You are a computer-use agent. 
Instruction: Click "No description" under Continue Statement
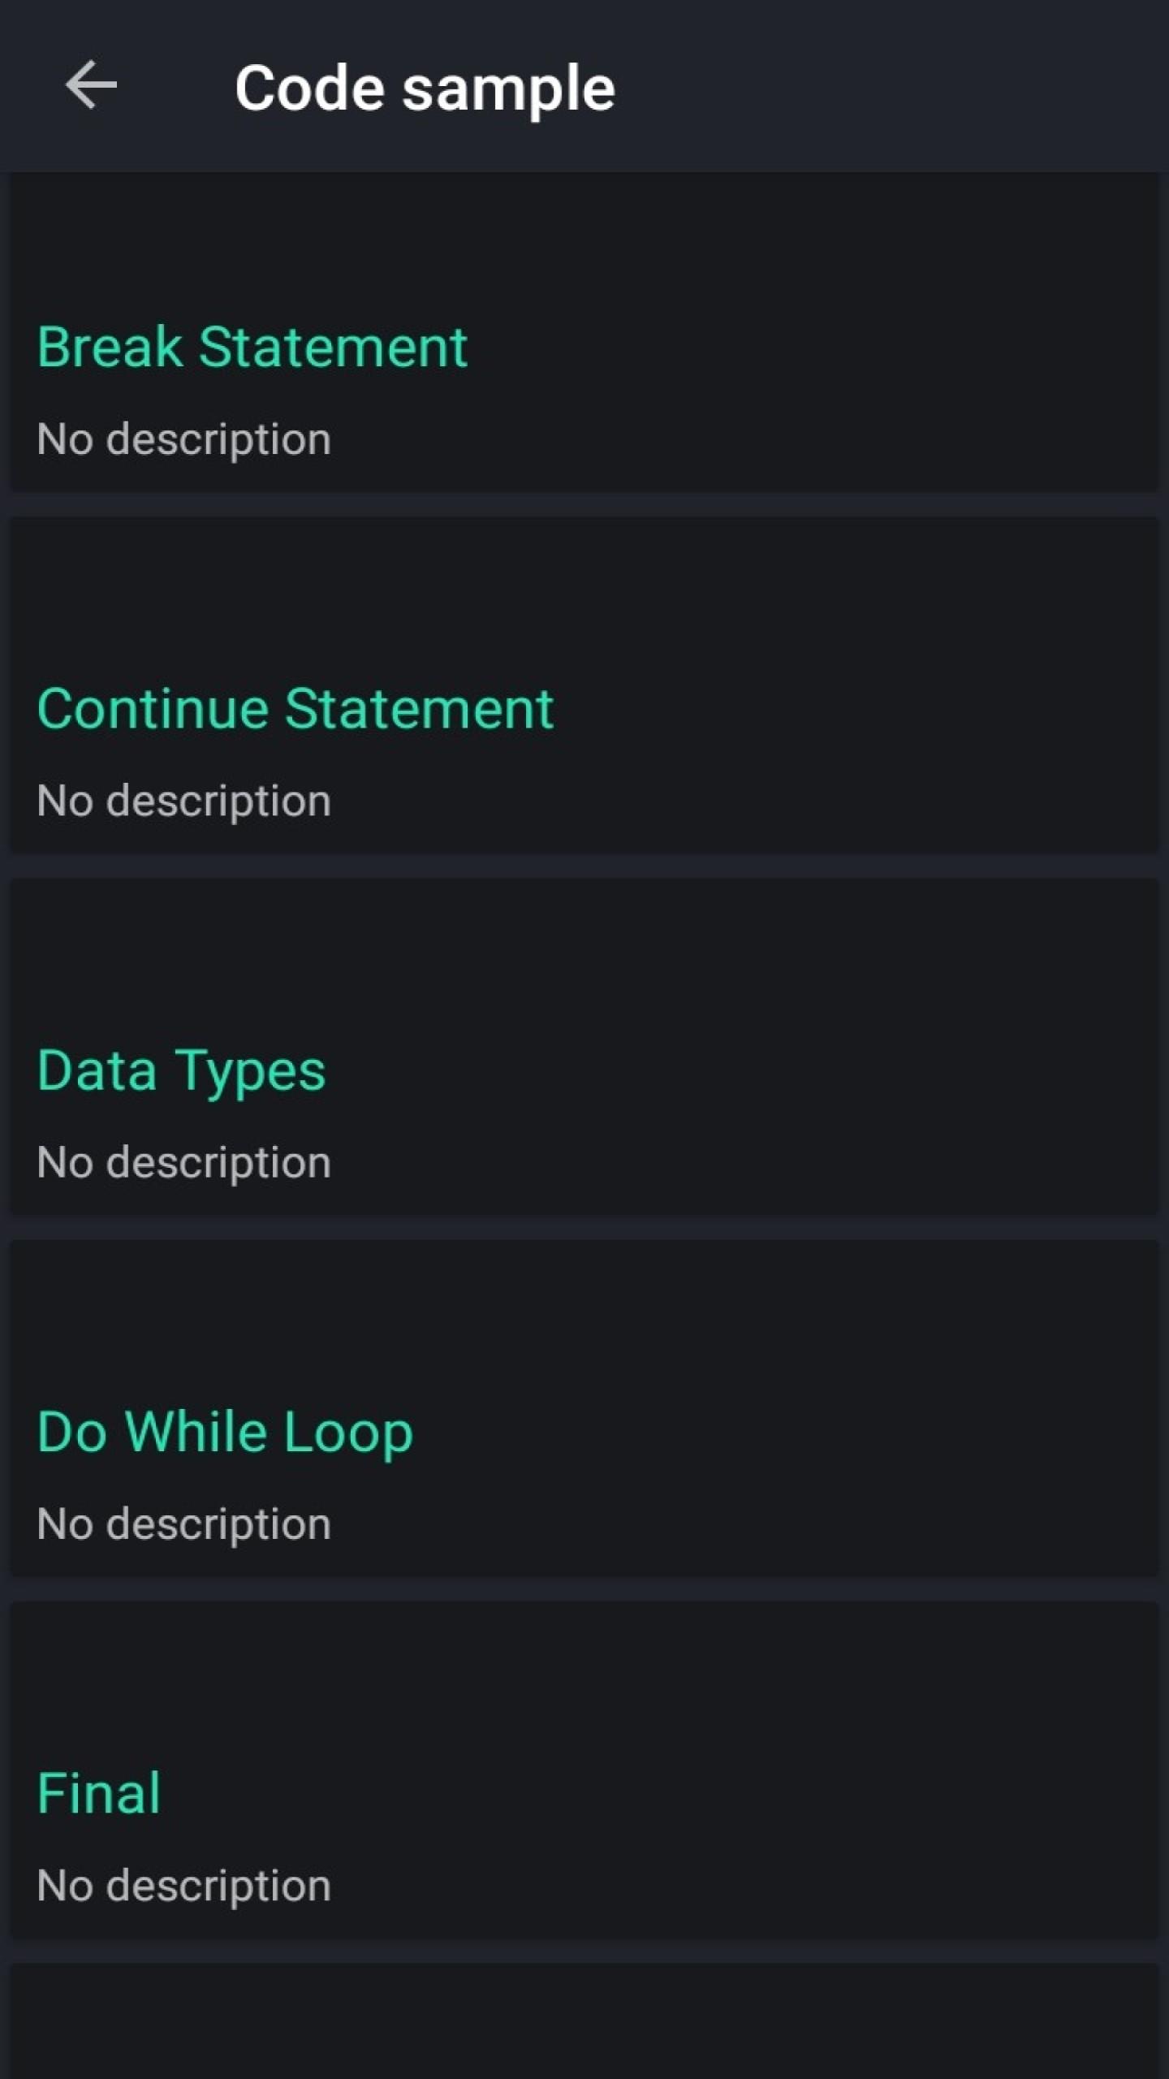184,801
